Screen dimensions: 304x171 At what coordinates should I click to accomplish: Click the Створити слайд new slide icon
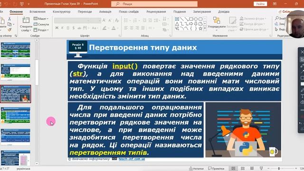[26, 20]
